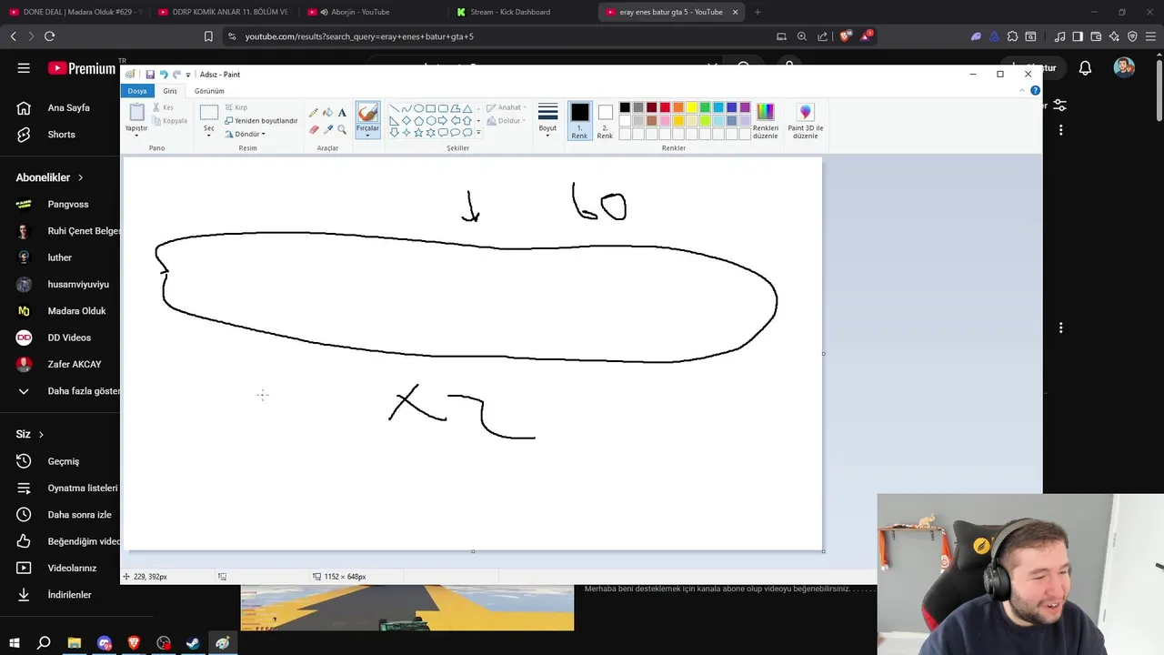Expand the Abonelikler section chevron
The height and width of the screenshot is (655, 1164).
click(80, 177)
